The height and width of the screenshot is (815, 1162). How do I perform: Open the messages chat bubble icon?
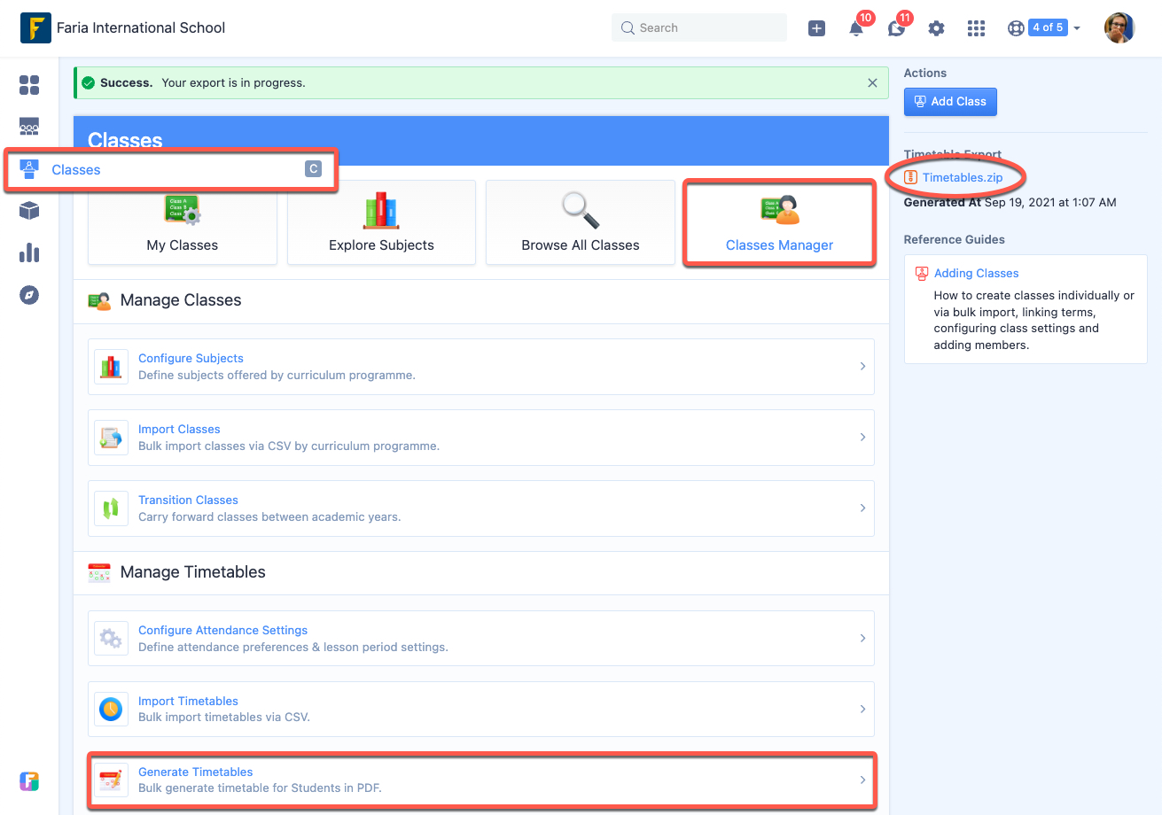[897, 28]
